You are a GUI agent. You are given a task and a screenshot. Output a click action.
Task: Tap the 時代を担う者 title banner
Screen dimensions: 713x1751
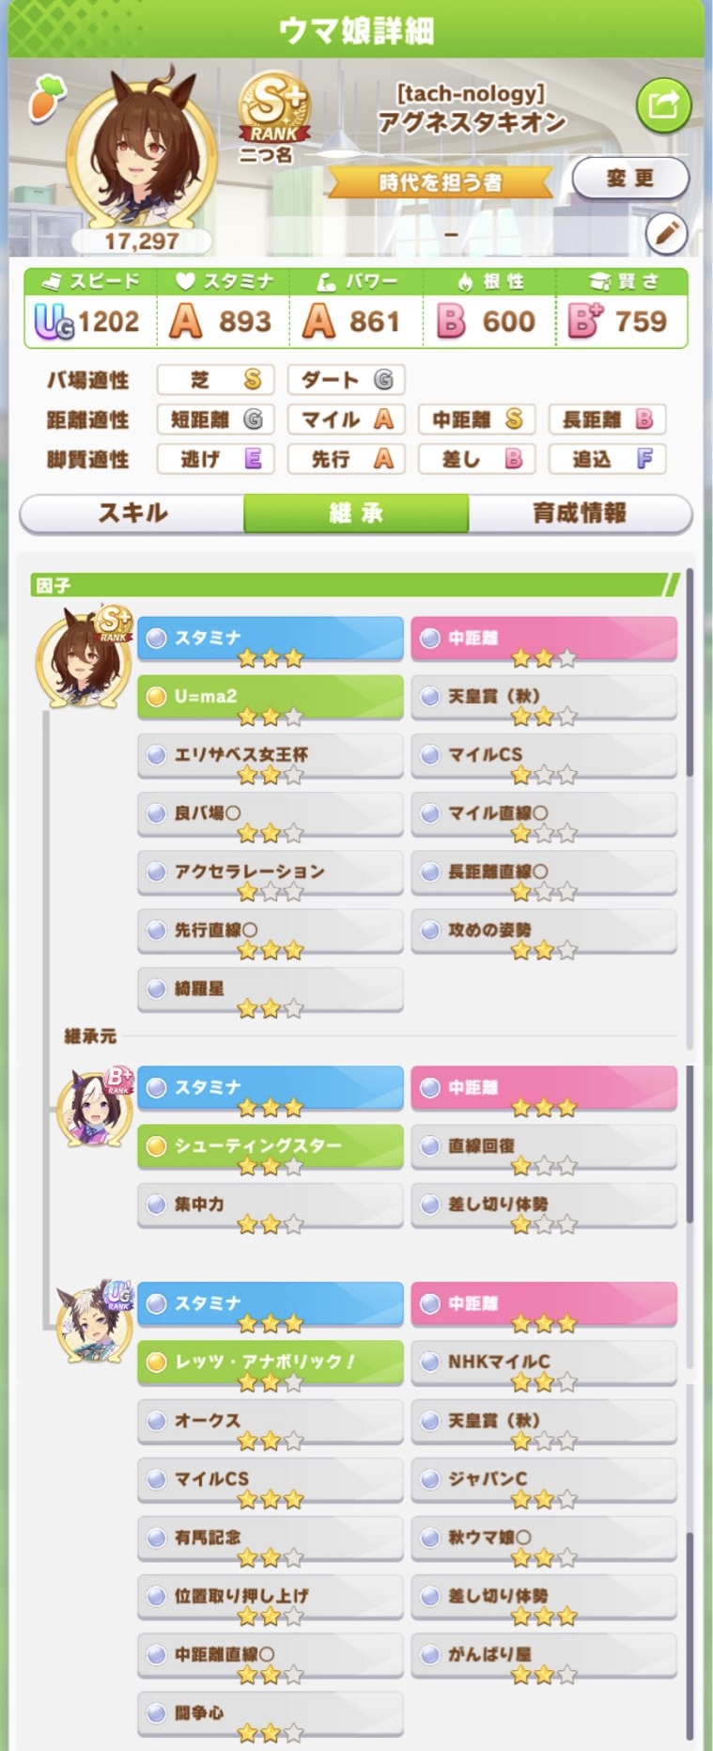coord(440,182)
